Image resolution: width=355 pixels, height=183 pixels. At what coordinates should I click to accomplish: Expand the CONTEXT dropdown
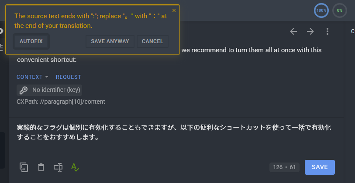coord(32,77)
